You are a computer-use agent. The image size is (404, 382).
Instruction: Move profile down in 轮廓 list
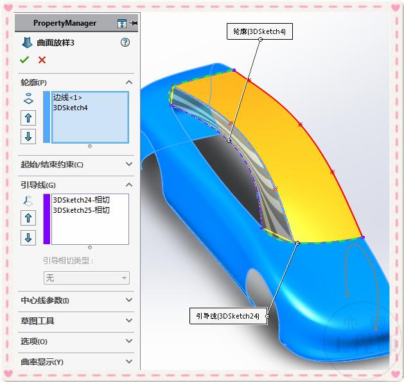click(x=28, y=137)
